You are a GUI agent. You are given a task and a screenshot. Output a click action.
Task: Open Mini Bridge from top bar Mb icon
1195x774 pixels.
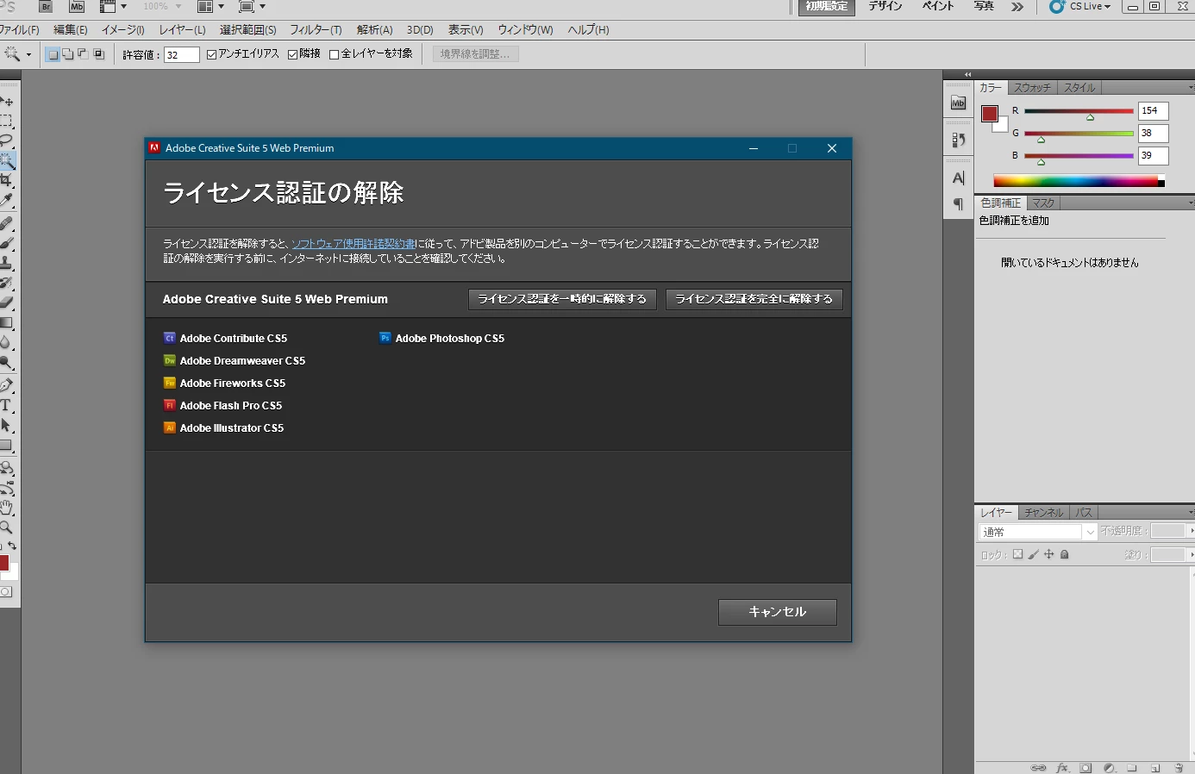tap(77, 6)
